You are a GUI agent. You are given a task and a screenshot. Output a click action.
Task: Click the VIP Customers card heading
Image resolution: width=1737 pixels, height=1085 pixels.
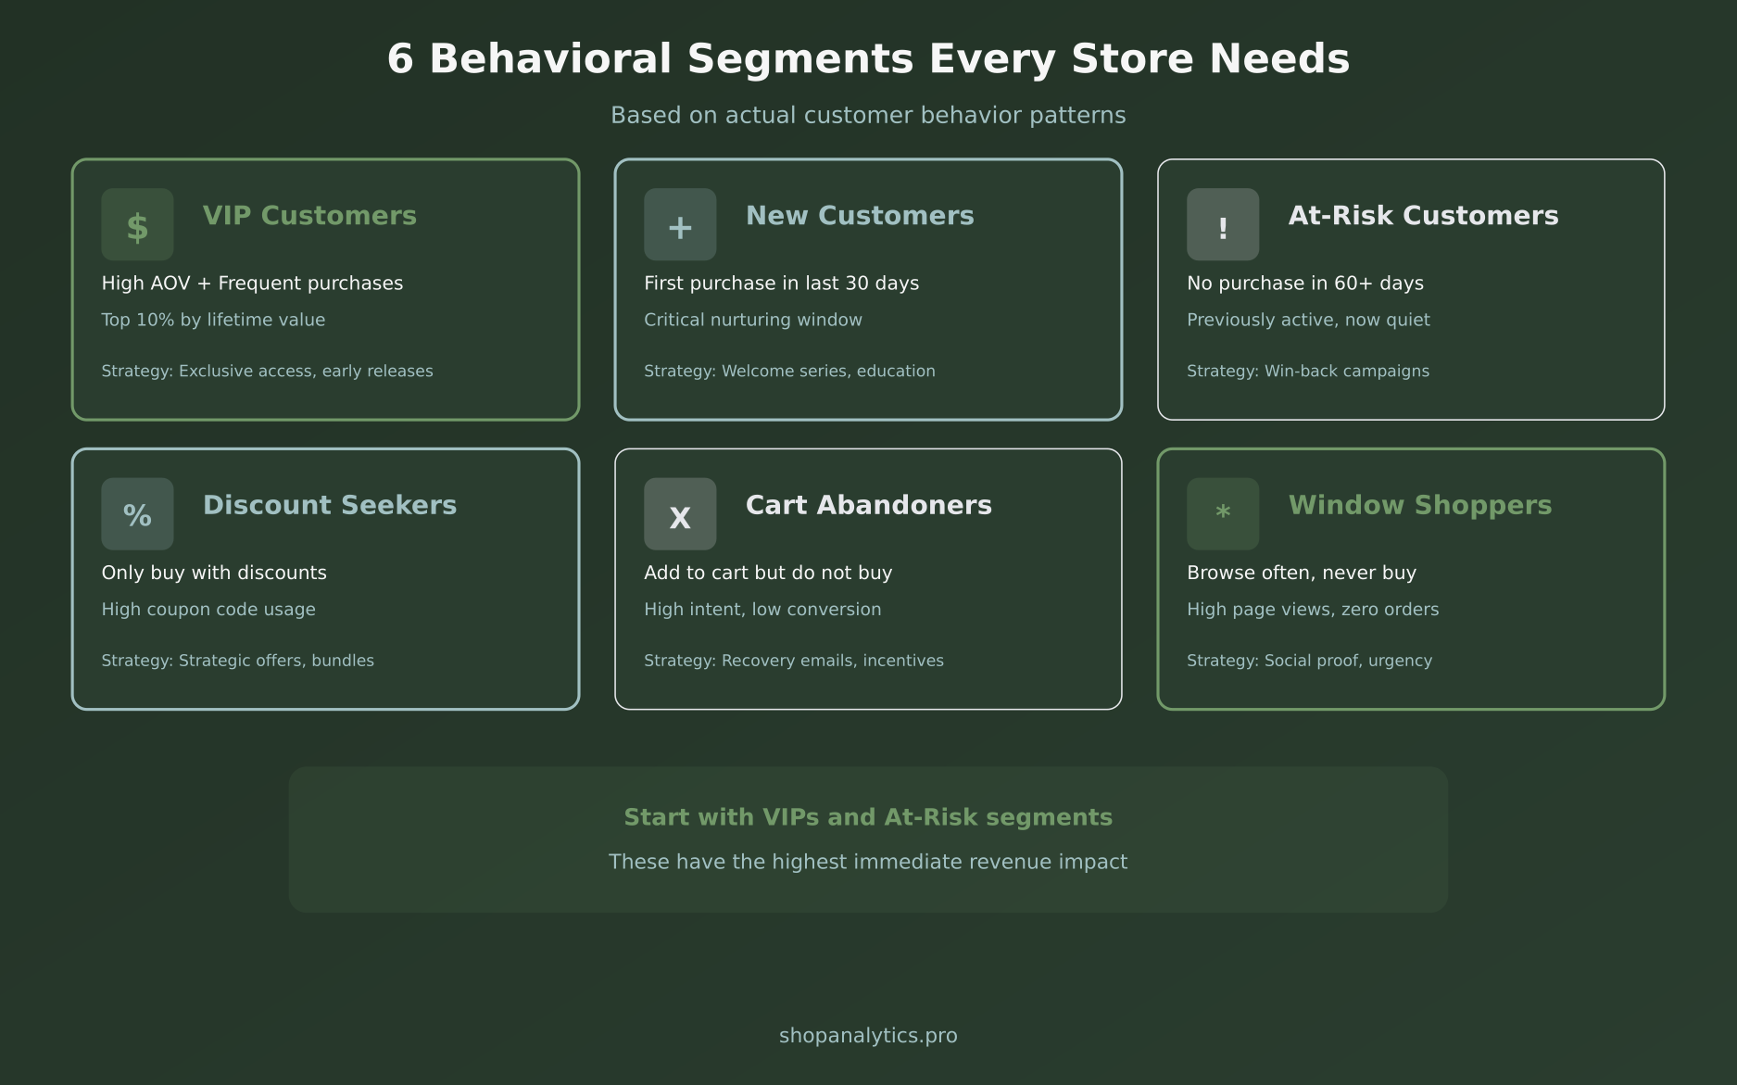[310, 216]
